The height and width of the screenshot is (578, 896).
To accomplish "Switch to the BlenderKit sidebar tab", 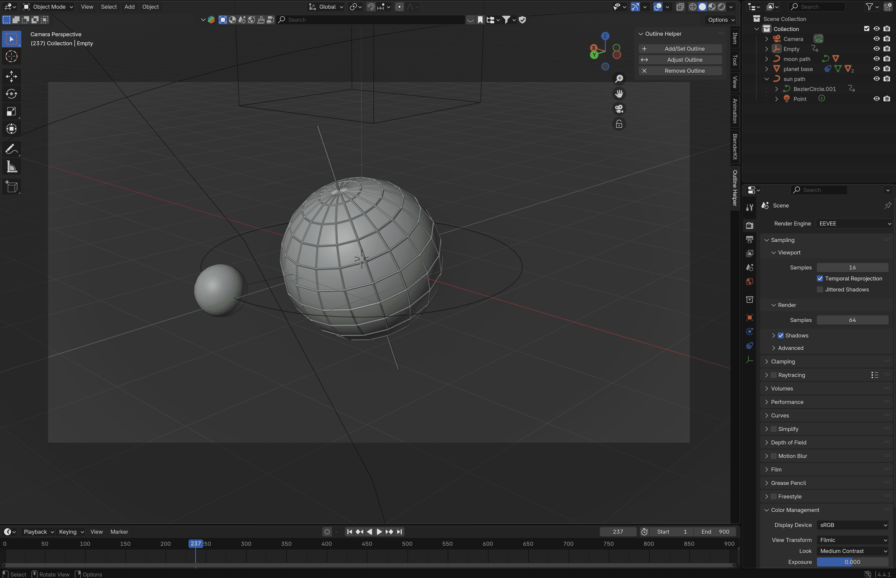I will pos(735,146).
